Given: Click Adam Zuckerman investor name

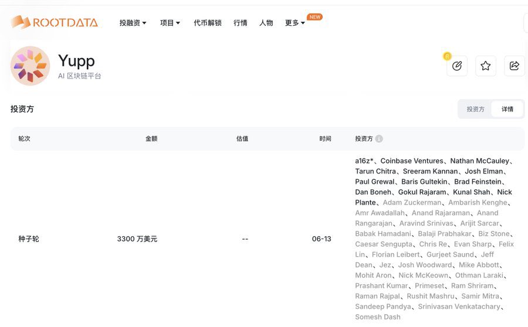Looking at the screenshot, I should [412, 203].
